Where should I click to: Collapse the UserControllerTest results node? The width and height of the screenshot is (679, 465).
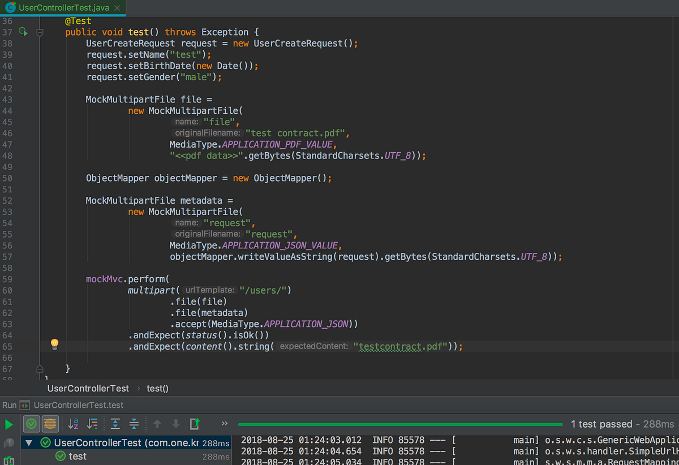coord(29,443)
